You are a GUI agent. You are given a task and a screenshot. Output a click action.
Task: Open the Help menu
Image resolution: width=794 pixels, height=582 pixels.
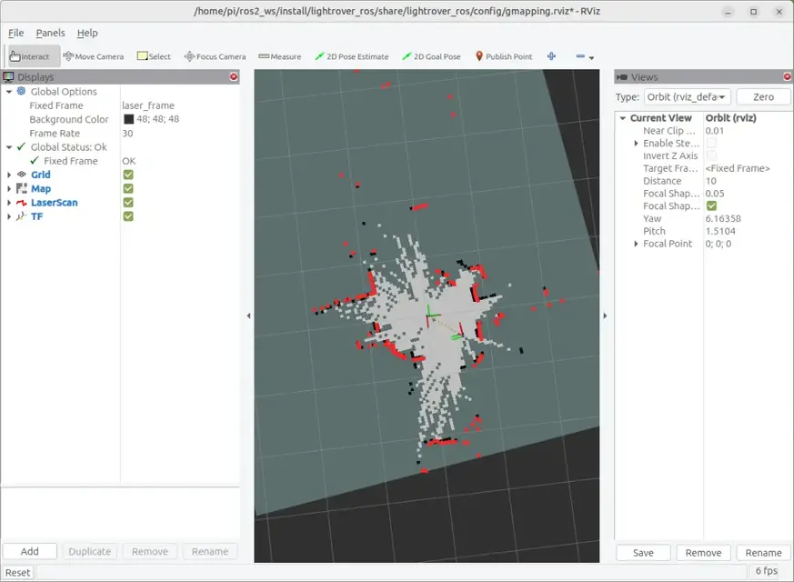(87, 33)
